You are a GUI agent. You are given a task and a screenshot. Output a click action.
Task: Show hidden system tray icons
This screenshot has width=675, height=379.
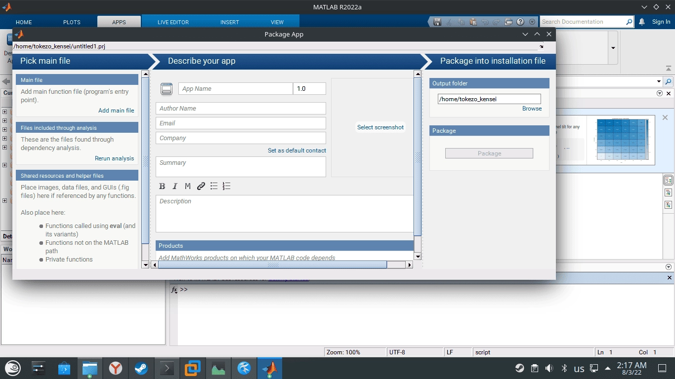pyautogui.click(x=607, y=368)
